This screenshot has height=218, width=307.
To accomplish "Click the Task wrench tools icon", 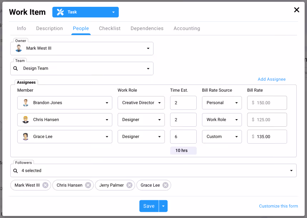I will tap(60, 12).
